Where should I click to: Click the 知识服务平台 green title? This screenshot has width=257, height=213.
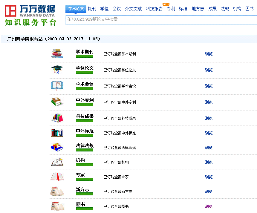pos(31,22)
